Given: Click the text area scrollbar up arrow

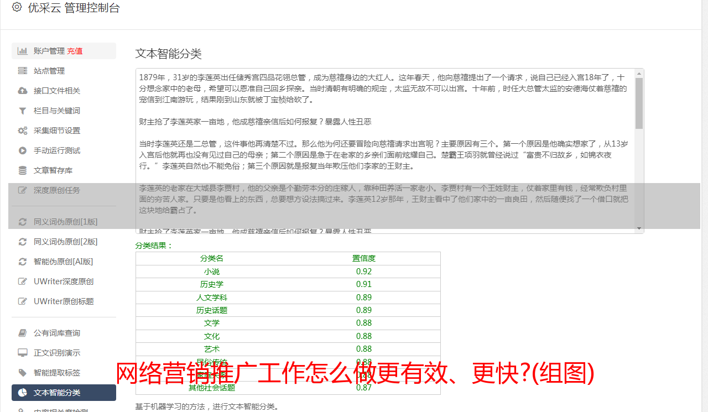Looking at the screenshot, I should 639,74.
